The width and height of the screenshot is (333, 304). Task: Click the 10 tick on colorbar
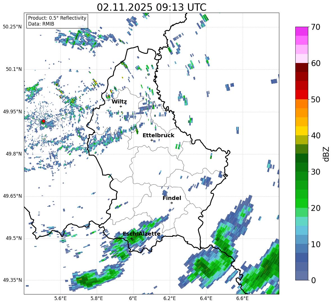pyautogui.click(x=316, y=244)
